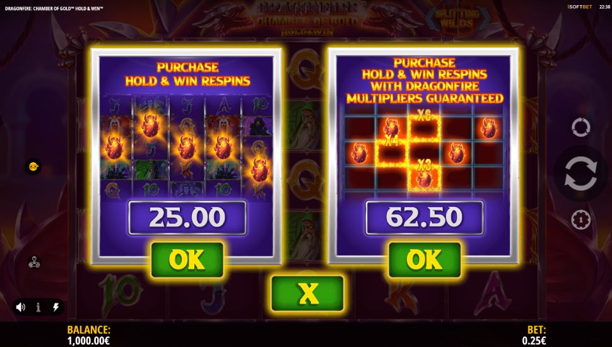Open the info paytable icon
The image size is (612, 347).
38,307
